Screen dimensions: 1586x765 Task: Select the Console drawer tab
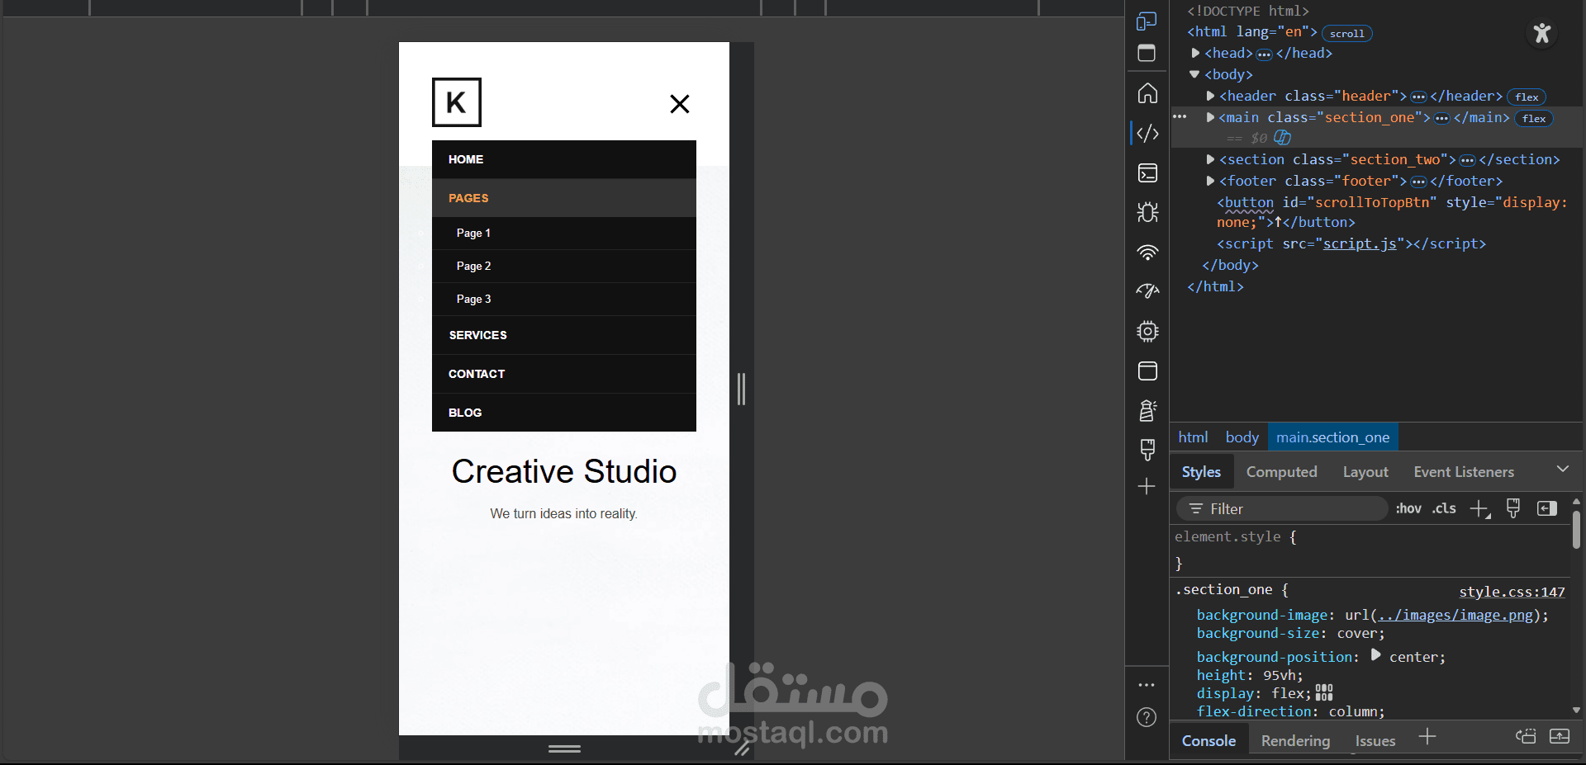tap(1208, 741)
